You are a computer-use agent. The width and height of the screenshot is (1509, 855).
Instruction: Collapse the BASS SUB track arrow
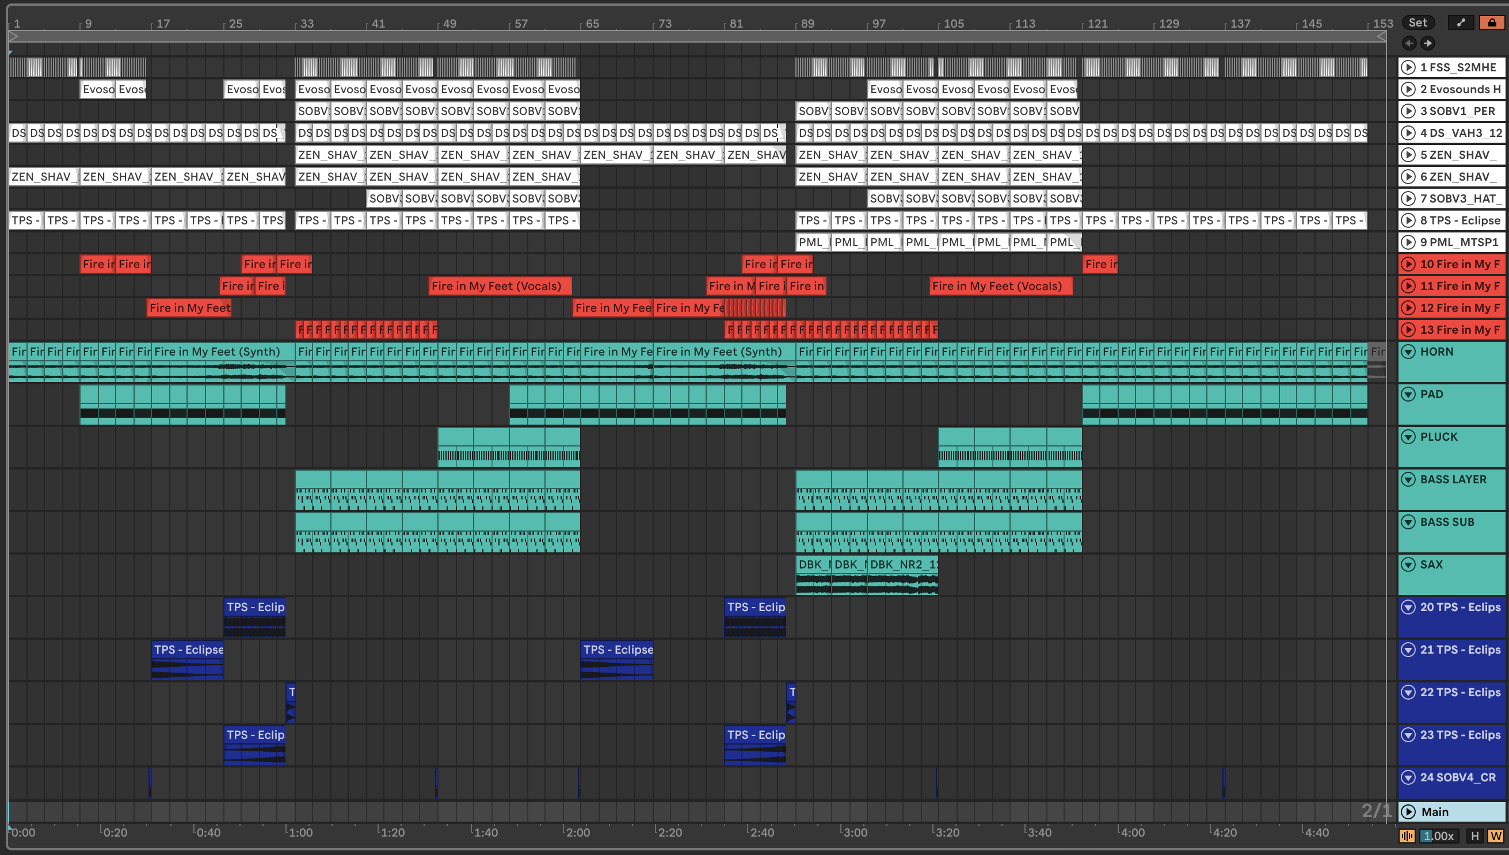point(1408,522)
